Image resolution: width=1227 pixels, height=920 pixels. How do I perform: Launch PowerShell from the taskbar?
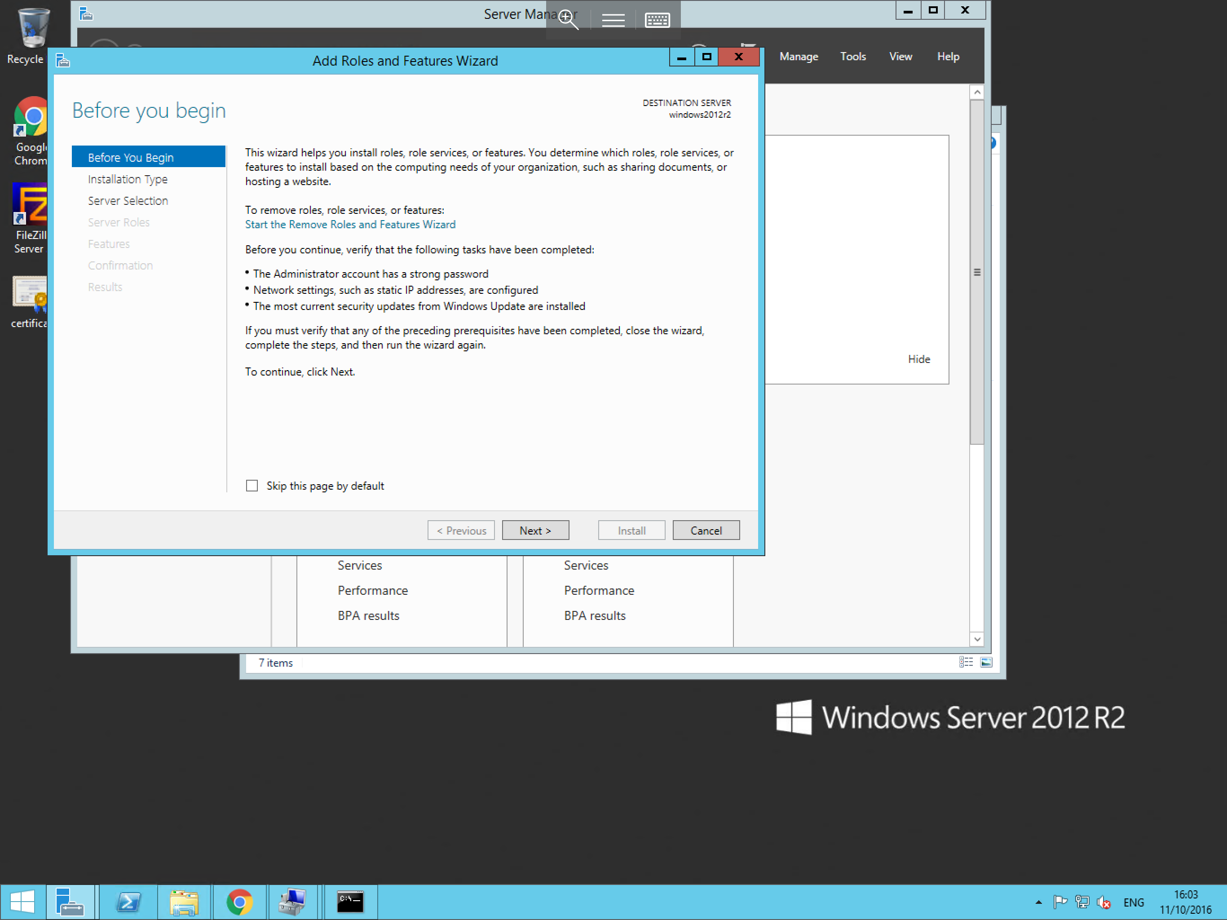coord(128,902)
